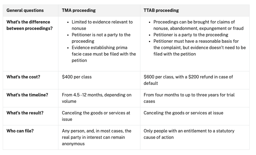Viewport: 256px width, 155px height.
Task: Click the "What's the timeline?" row label
Action: click(x=27, y=95)
